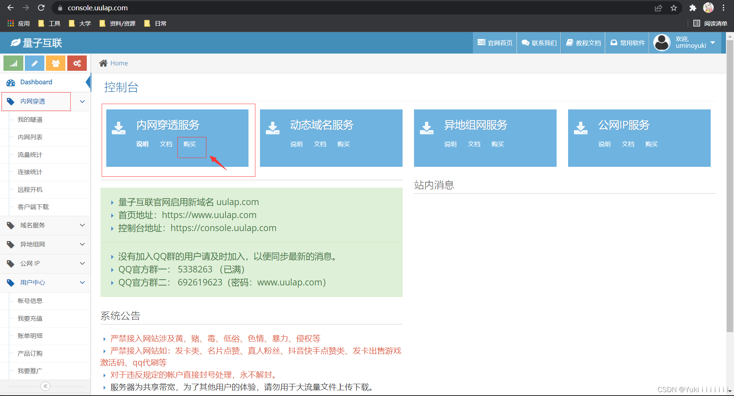The image size is (734, 396).
Task: Click the download icon on 公网IP服务 card
Action: point(581,128)
